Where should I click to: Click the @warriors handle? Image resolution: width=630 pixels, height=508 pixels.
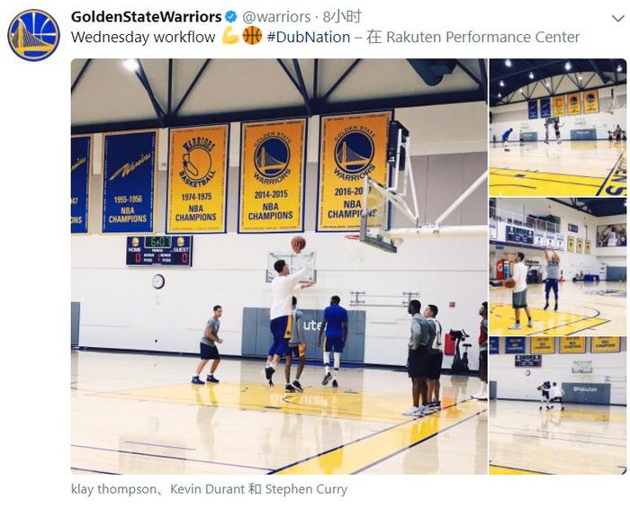click(276, 17)
